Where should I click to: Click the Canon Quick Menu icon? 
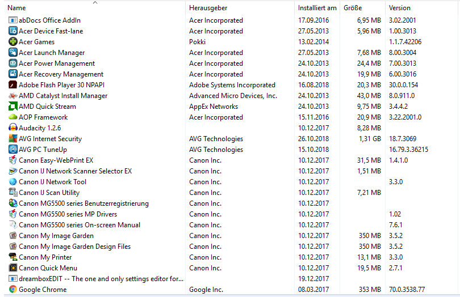click(x=13, y=268)
